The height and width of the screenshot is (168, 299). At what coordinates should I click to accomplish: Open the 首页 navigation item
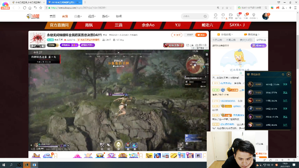[52, 16]
